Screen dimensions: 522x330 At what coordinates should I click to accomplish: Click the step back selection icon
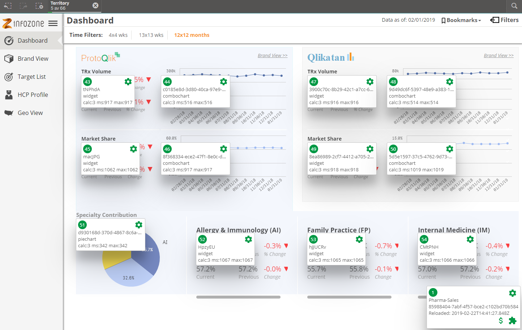point(8,6)
